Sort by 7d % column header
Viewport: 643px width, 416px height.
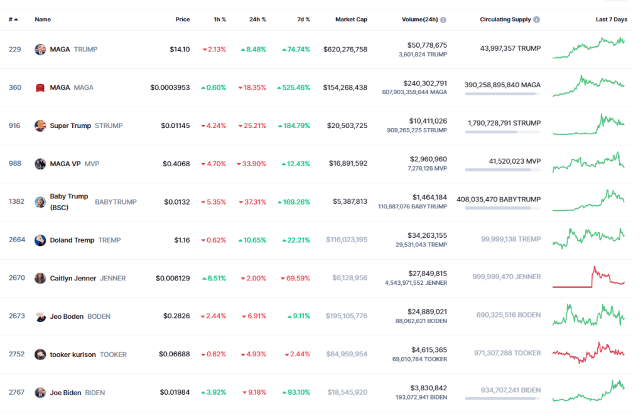pos(303,19)
